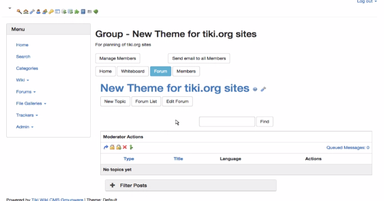Click the eye icon beside forum title
Viewport: 384px width, 201px height.
[x=255, y=89]
